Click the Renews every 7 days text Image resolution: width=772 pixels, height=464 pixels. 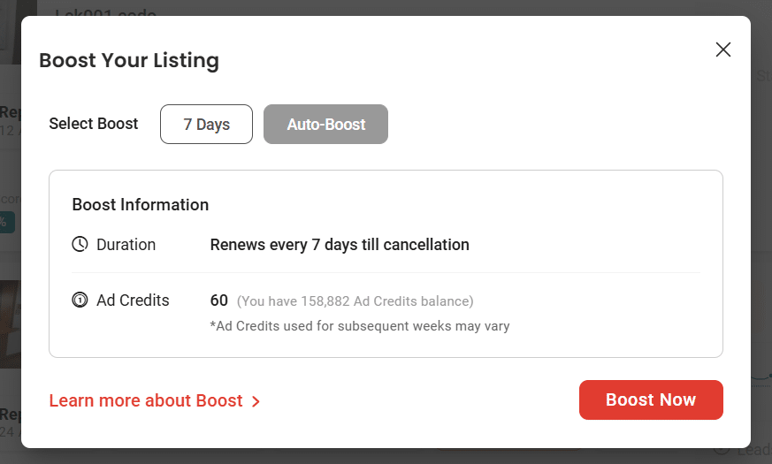(x=340, y=245)
